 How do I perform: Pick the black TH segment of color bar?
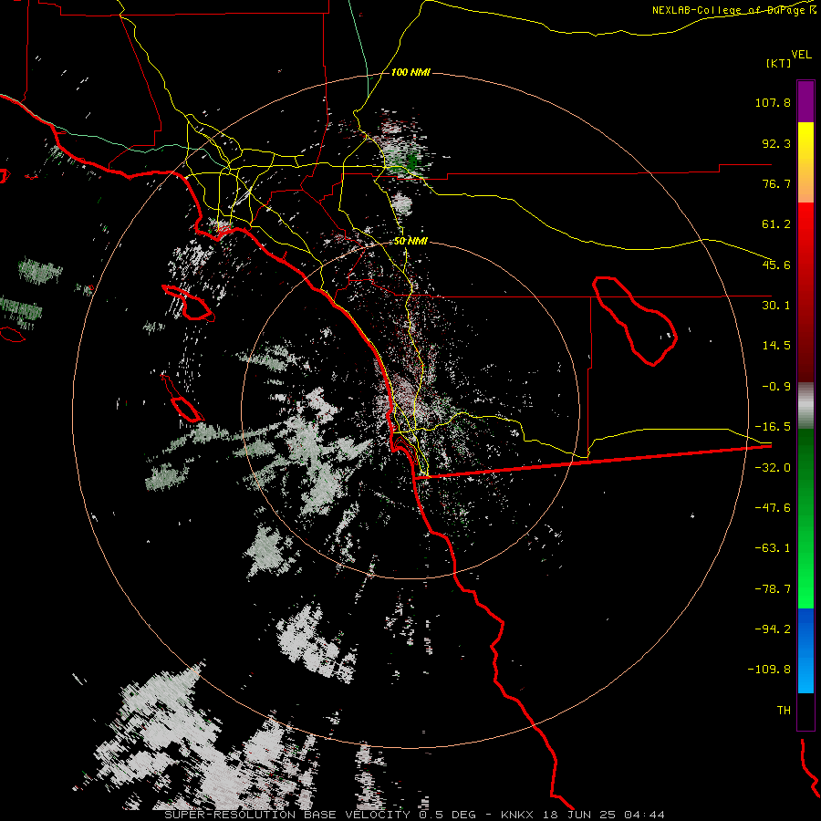point(805,711)
